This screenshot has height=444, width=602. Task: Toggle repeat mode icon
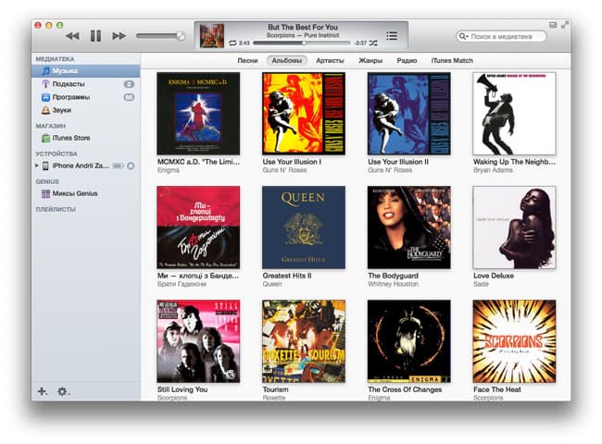(x=232, y=43)
